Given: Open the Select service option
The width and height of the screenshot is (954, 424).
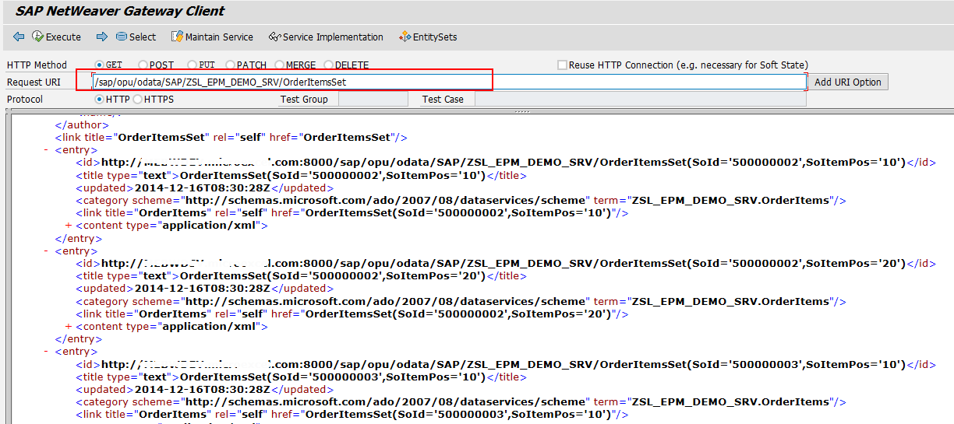Looking at the screenshot, I should tap(136, 37).
